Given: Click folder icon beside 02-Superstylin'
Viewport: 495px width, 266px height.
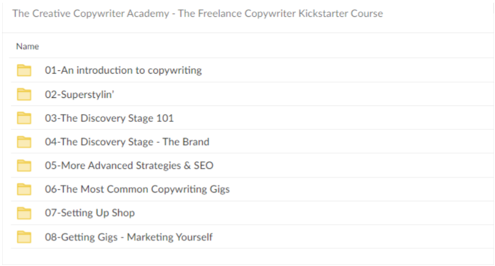Looking at the screenshot, I should pos(24,94).
